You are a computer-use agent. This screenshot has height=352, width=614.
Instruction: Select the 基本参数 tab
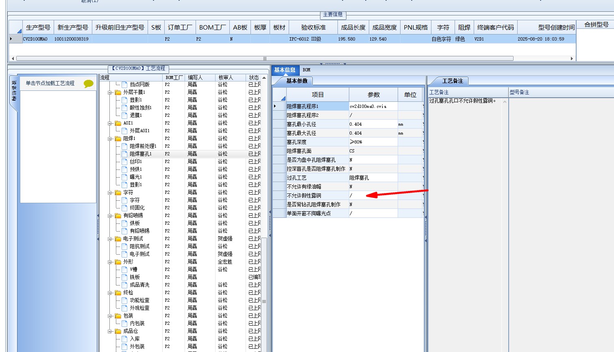point(297,81)
